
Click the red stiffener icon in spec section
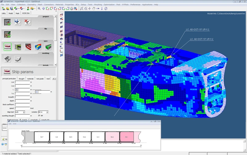coord(27,47)
